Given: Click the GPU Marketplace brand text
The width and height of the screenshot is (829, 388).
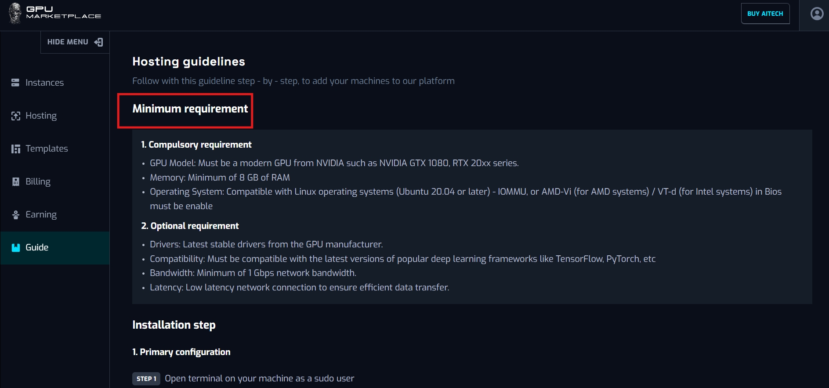Looking at the screenshot, I should pyautogui.click(x=63, y=12).
